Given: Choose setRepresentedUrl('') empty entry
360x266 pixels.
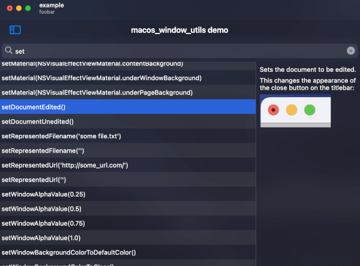Looking at the screenshot, I should 128,180.
